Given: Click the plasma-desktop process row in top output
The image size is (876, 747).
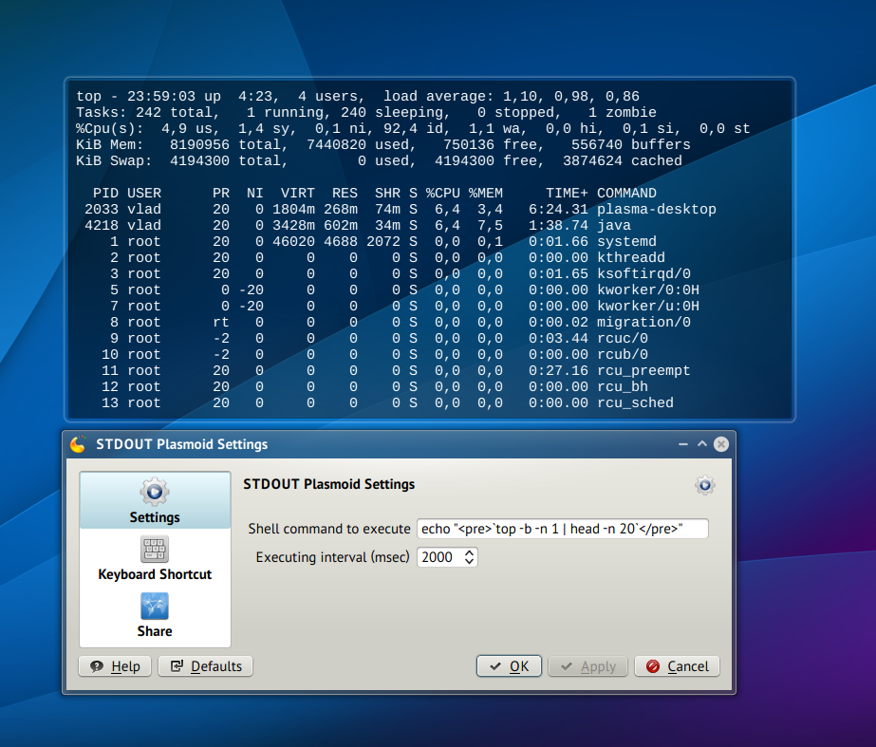Looking at the screenshot, I should coord(400,209).
